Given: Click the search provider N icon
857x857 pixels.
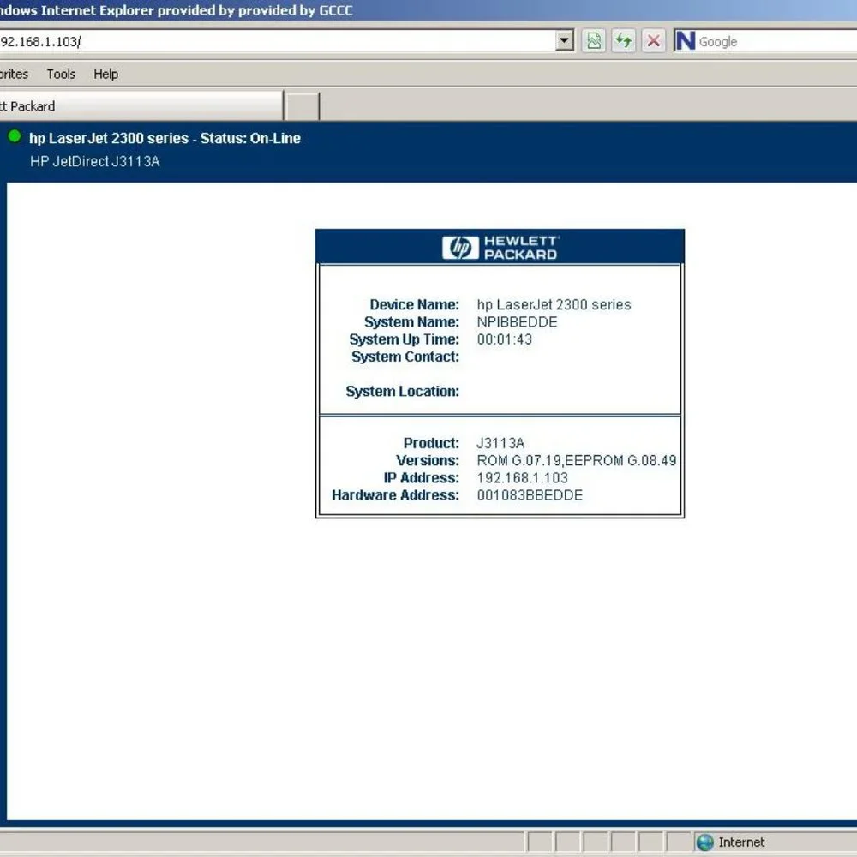Looking at the screenshot, I should (685, 41).
